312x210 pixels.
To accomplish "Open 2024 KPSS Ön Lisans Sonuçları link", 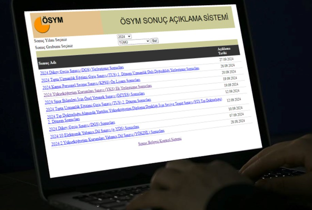I will (91, 84).
